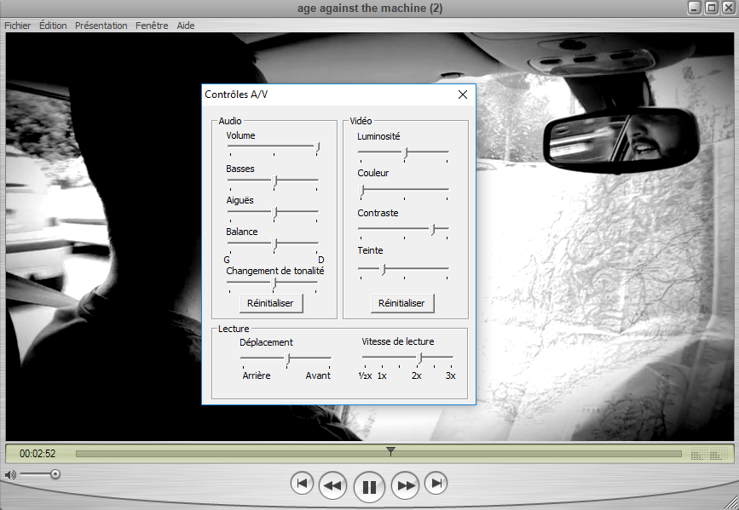Click the main volume slider knob
Screen dimensions: 739x510
pyautogui.click(x=55, y=474)
